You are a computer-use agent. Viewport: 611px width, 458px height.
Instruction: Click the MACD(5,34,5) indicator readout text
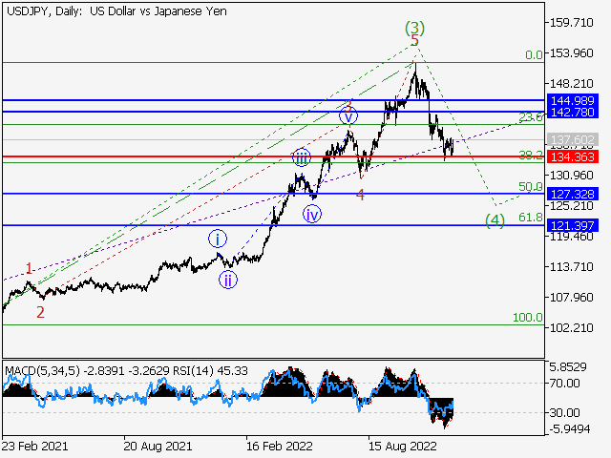[x=87, y=371]
